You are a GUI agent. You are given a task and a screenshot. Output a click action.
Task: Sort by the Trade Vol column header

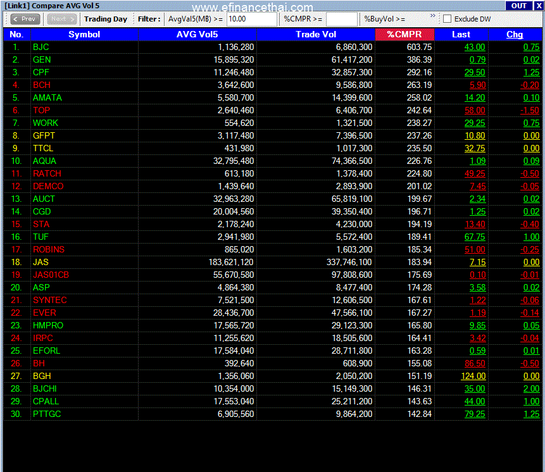pyautogui.click(x=316, y=34)
